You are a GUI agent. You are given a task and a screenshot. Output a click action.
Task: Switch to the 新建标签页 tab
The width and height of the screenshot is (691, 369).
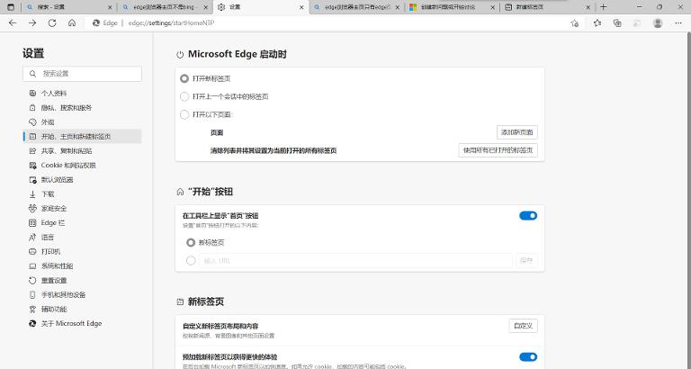coord(546,7)
